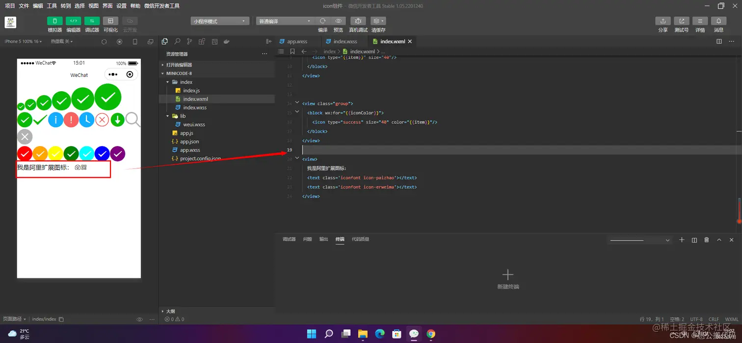742x343 pixels.
Task: Open the 设置 menu
Action: [x=121, y=6]
